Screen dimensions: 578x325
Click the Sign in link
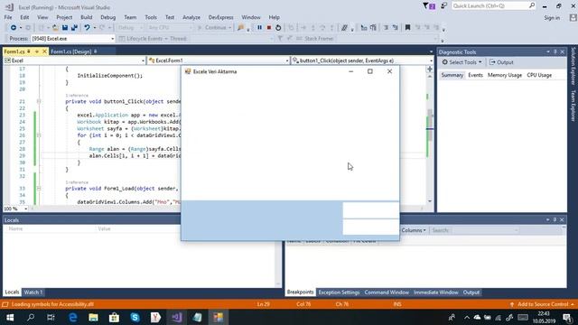[552, 18]
